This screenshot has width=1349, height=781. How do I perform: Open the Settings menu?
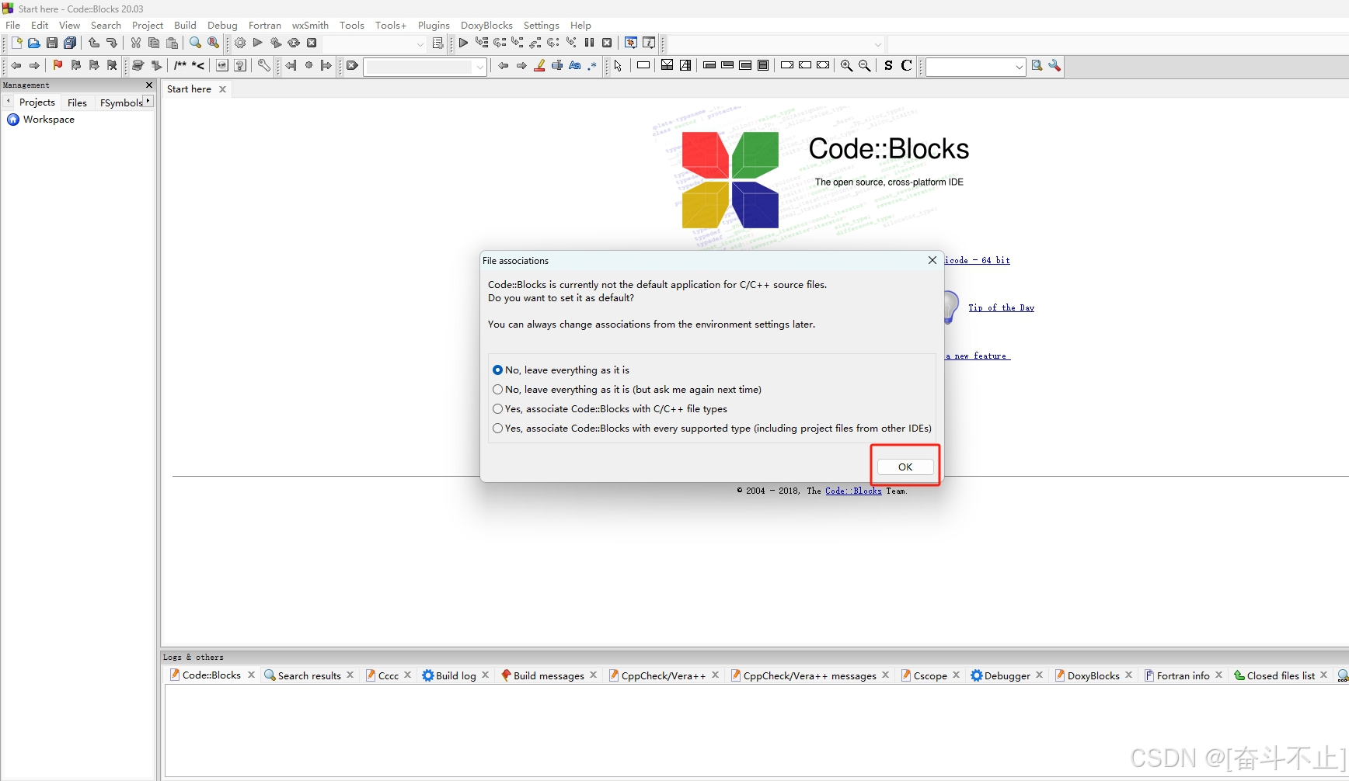point(541,25)
